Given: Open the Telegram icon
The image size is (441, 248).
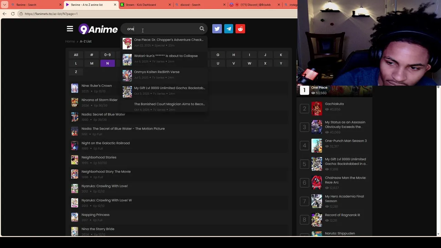Looking at the screenshot, I should [229, 29].
